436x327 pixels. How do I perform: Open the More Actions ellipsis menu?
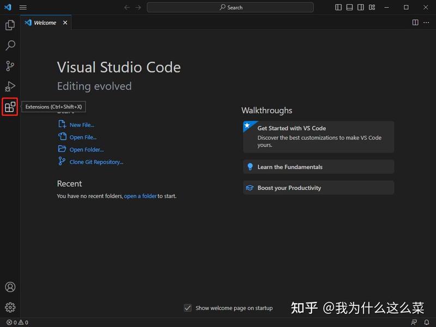coord(426,22)
